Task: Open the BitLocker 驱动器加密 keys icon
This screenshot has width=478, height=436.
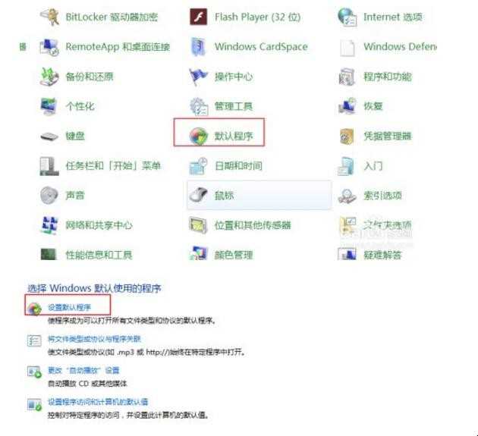Action: (x=49, y=17)
